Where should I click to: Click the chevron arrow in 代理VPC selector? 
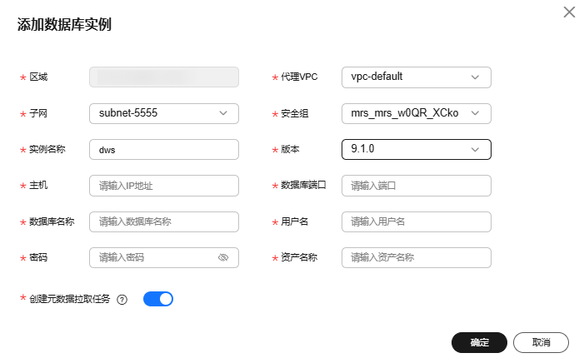[x=475, y=77]
